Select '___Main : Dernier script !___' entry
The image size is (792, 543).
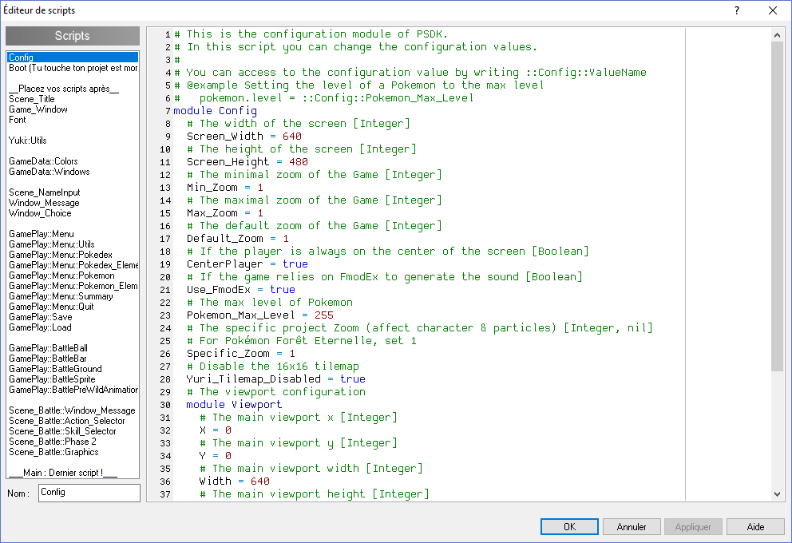point(73,472)
